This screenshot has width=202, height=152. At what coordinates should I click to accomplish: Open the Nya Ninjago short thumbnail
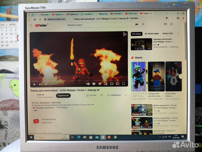tap(139, 77)
